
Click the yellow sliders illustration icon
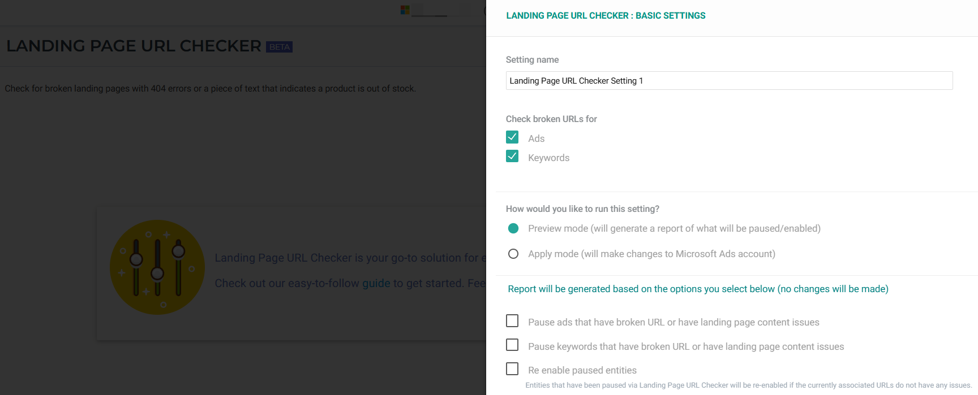pos(157,267)
